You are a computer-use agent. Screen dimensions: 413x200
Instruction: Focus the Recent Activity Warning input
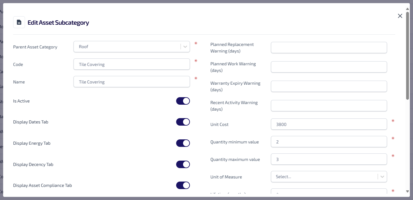(x=329, y=106)
